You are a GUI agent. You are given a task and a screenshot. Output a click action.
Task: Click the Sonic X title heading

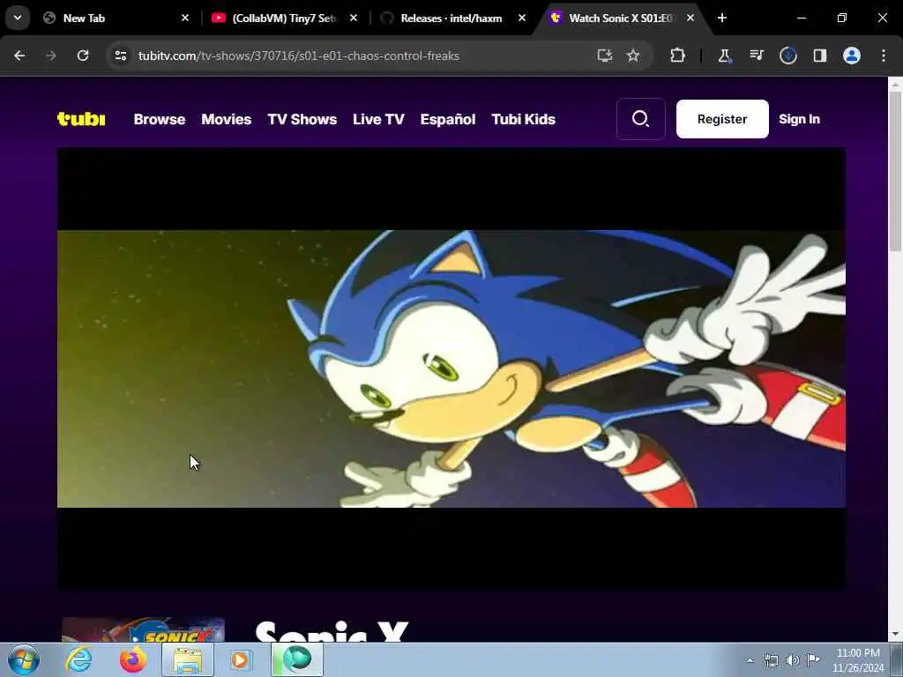332,631
